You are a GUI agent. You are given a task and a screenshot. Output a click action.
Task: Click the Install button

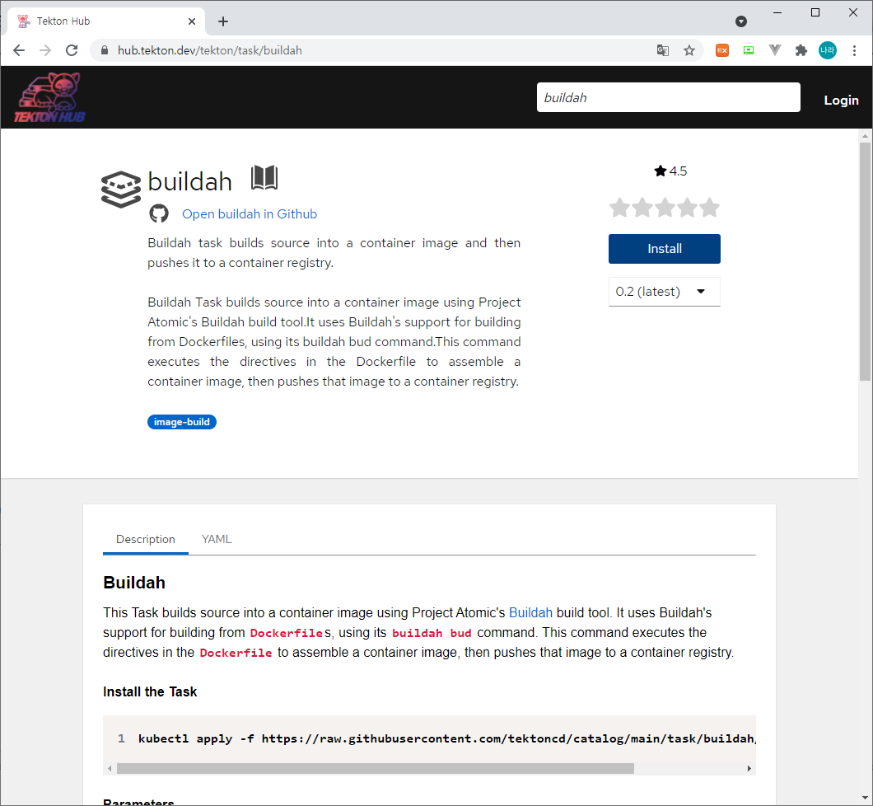coord(664,248)
